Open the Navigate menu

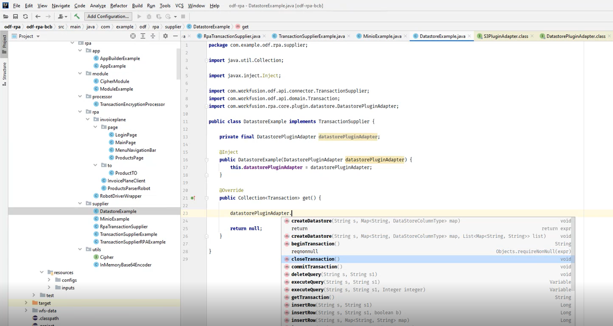pos(61,6)
